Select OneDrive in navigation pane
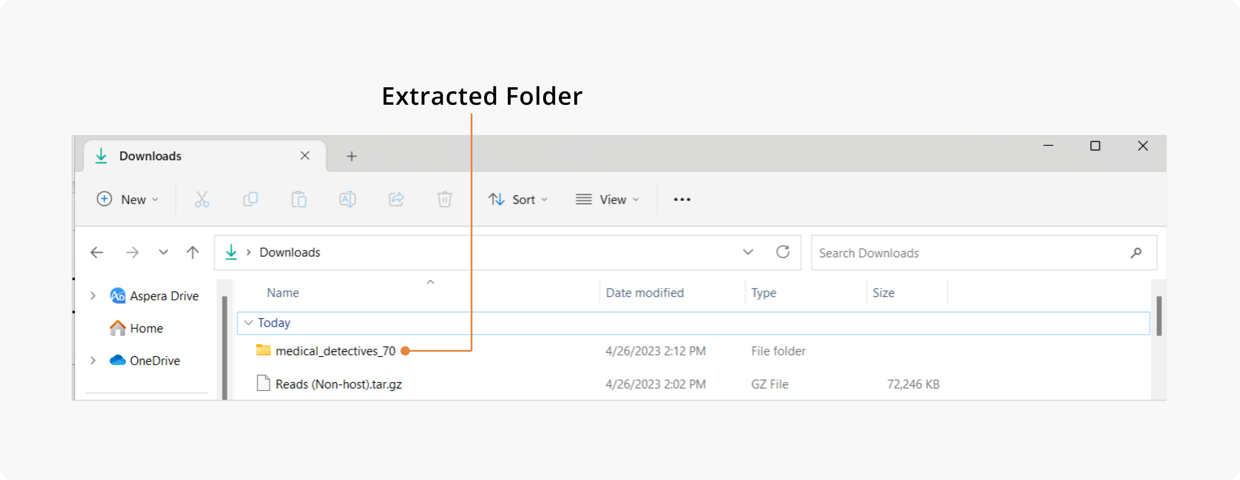The height and width of the screenshot is (480, 1240). 145,360
